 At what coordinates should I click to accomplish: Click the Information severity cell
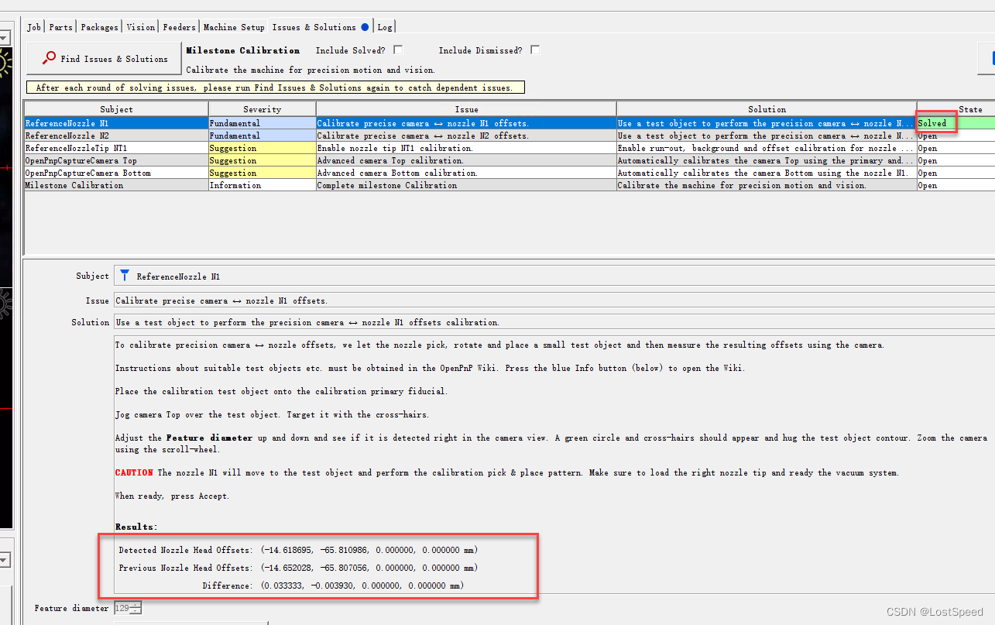pyautogui.click(x=262, y=185)
